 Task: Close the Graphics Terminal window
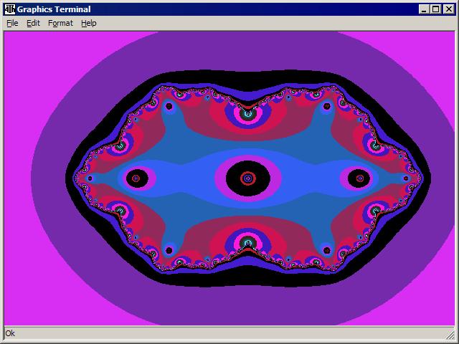[x=449, y=9]
